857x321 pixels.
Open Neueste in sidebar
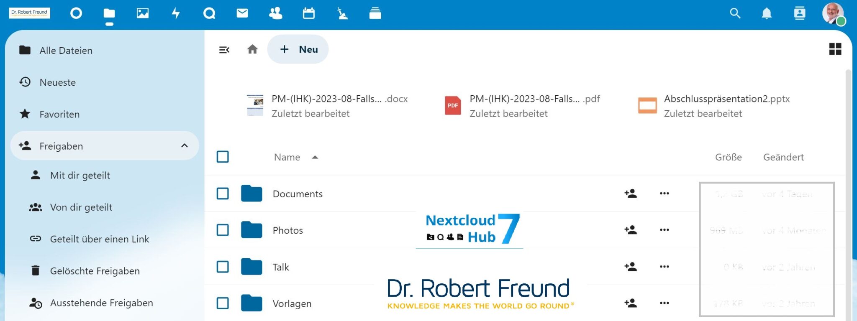coord(104,82)
